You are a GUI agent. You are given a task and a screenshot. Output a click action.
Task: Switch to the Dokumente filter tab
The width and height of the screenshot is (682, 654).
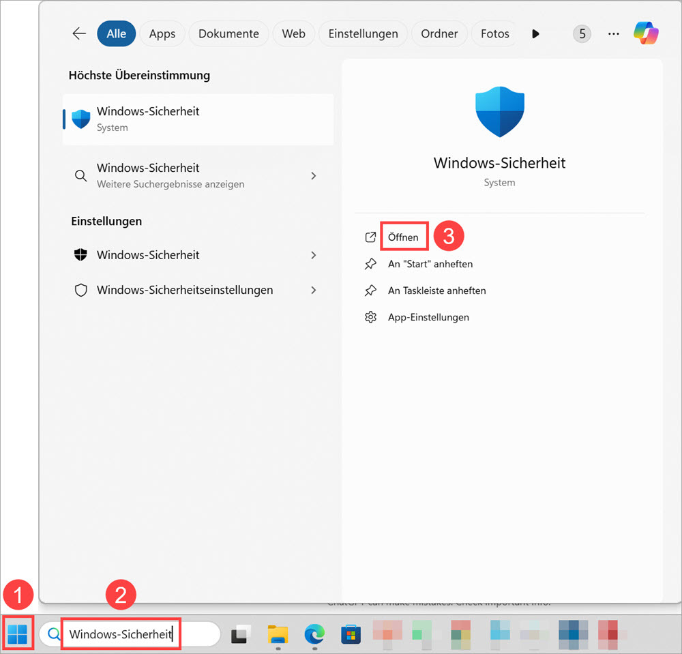[x=228, y=33]
